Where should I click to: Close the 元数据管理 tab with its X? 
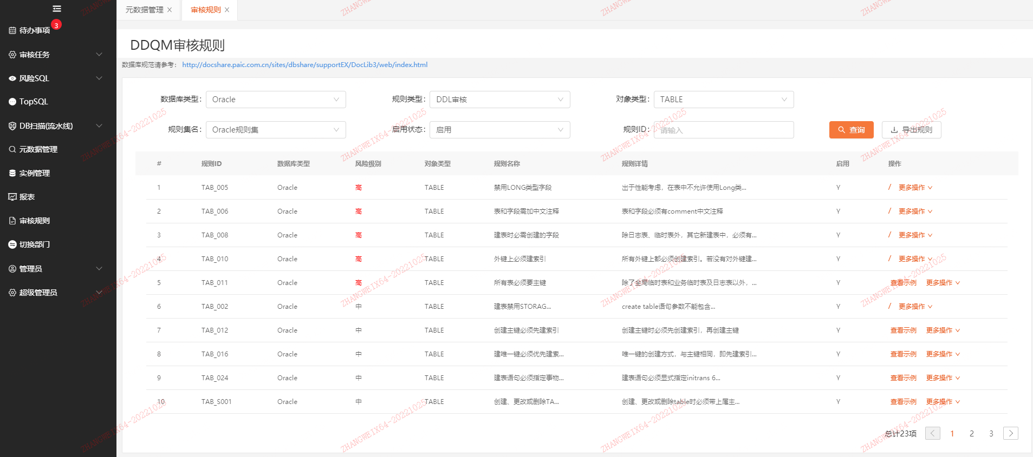click(170, 10)
